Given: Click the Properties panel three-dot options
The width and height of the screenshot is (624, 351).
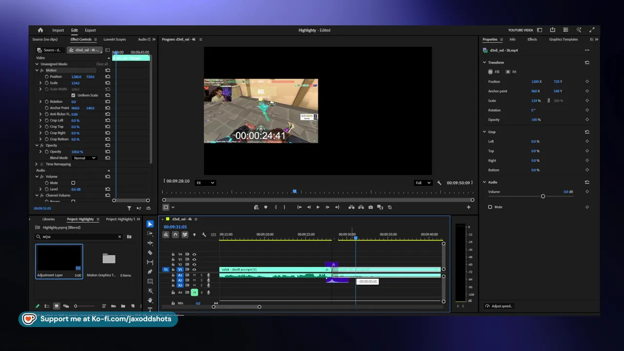Looking at the screenshot, I should coord(587,50).
